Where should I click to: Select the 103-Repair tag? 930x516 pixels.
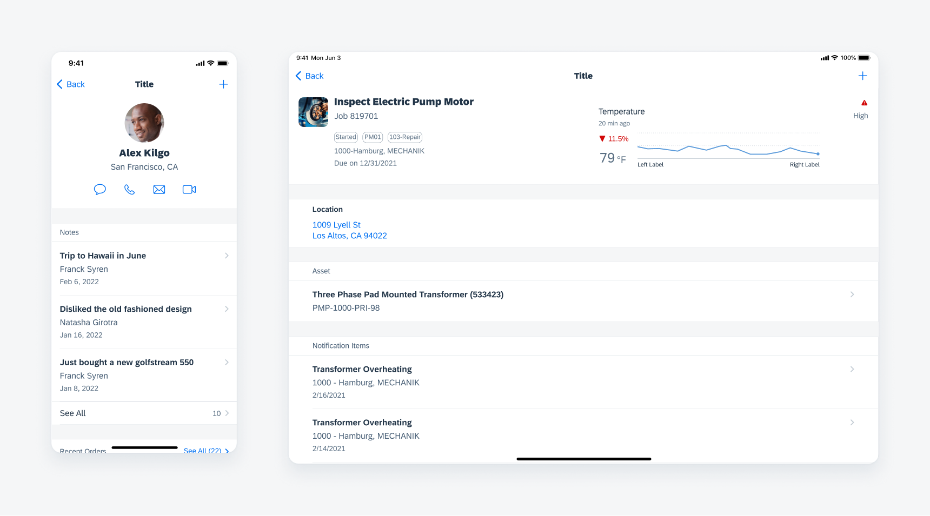405,137
